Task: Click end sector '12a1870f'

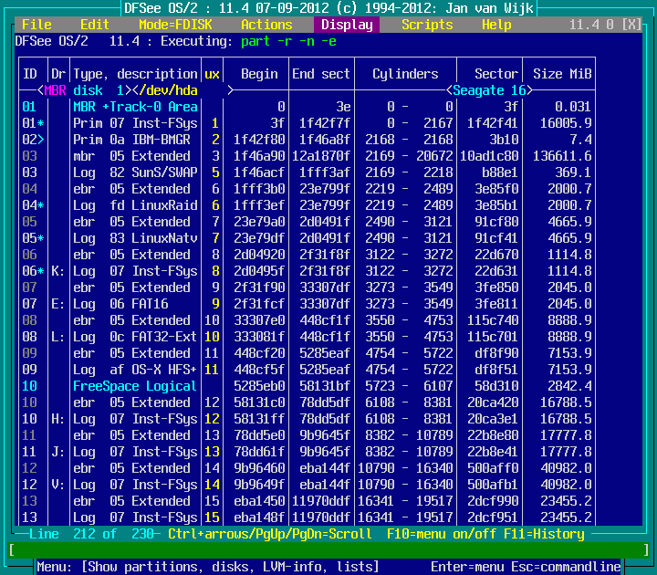Action: (x=321, y=156)
